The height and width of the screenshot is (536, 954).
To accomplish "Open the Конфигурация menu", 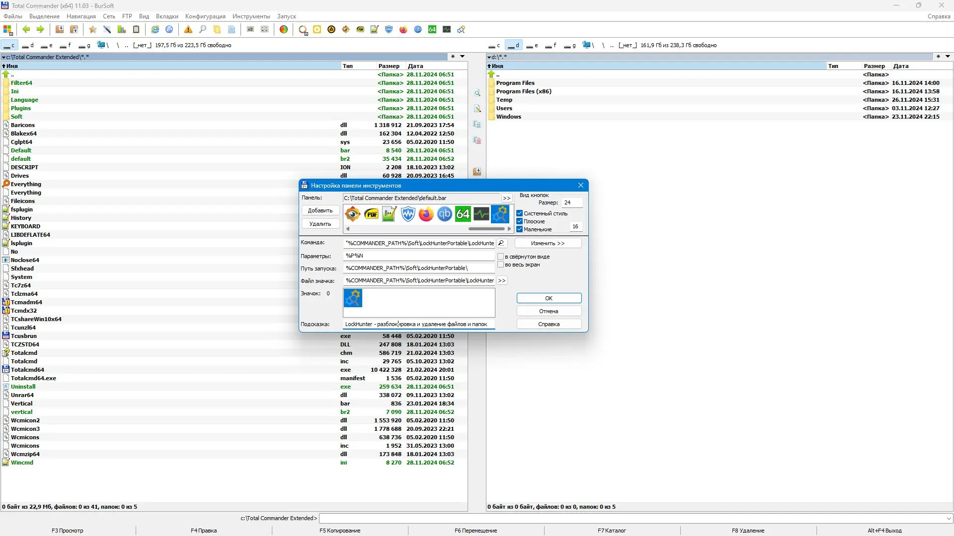I will [x=205, y=16].
